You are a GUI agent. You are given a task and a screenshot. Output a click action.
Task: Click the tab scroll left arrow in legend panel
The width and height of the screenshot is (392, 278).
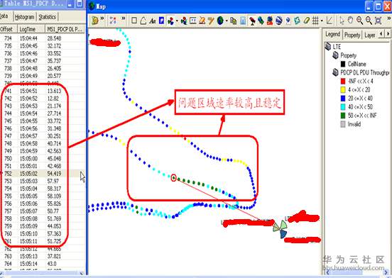pyautogui.click(x=381, y=33)
